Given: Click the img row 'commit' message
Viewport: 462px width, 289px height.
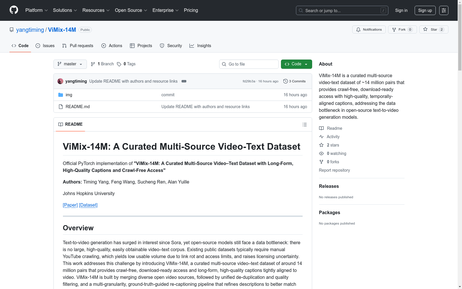Looking at the screenshot, I should 168,95.
